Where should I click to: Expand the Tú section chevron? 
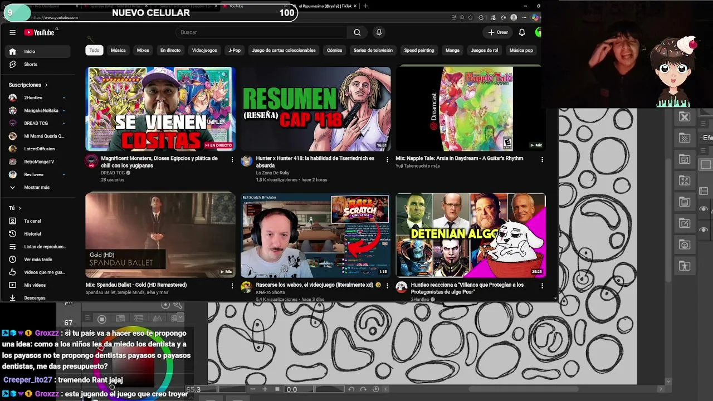click(x=19, y=208)
